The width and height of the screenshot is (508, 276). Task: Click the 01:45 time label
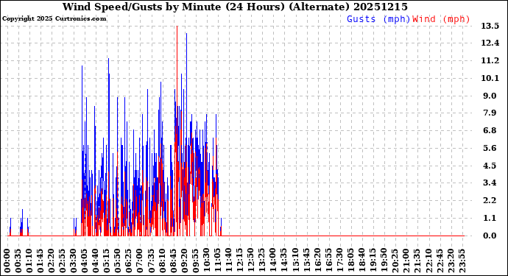click(x=40, y=261)
